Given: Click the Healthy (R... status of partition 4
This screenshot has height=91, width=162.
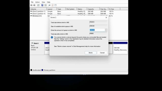Looking at the screenshot, I should click(82, 14).
